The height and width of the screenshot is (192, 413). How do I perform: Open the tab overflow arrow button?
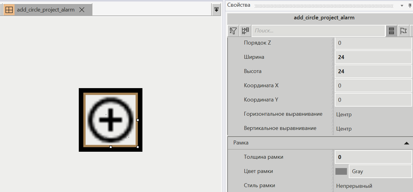click(x=216, y=9)
